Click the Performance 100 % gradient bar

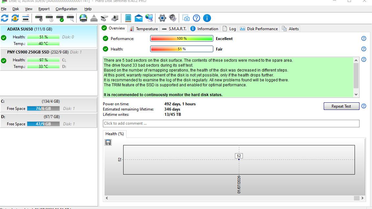[x=182, y=38]
